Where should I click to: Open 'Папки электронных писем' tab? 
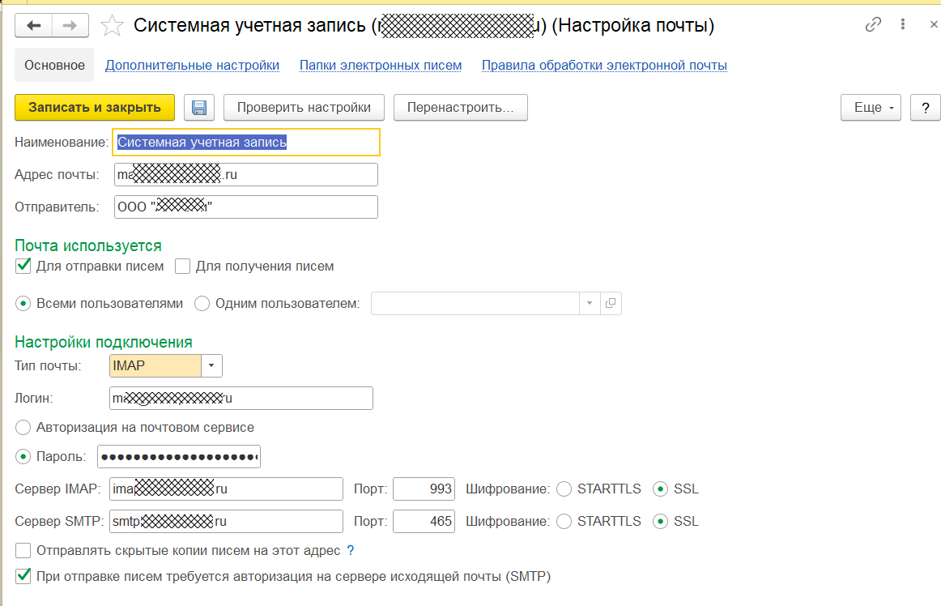pos(381,66)
